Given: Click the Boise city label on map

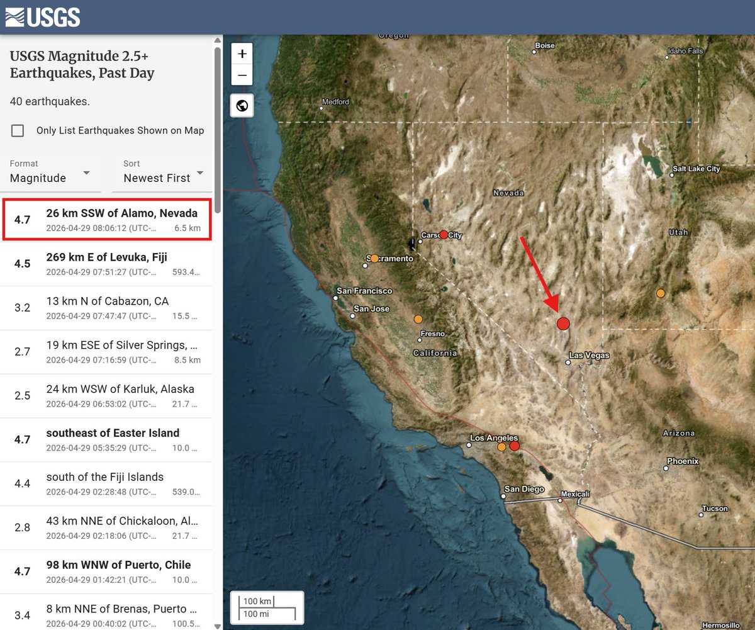Looking at the screenshot, I should pyautogui.click(x=544, y=45).
